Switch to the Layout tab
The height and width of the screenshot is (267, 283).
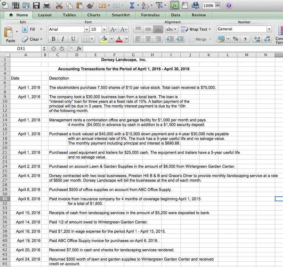click(45, 15)
